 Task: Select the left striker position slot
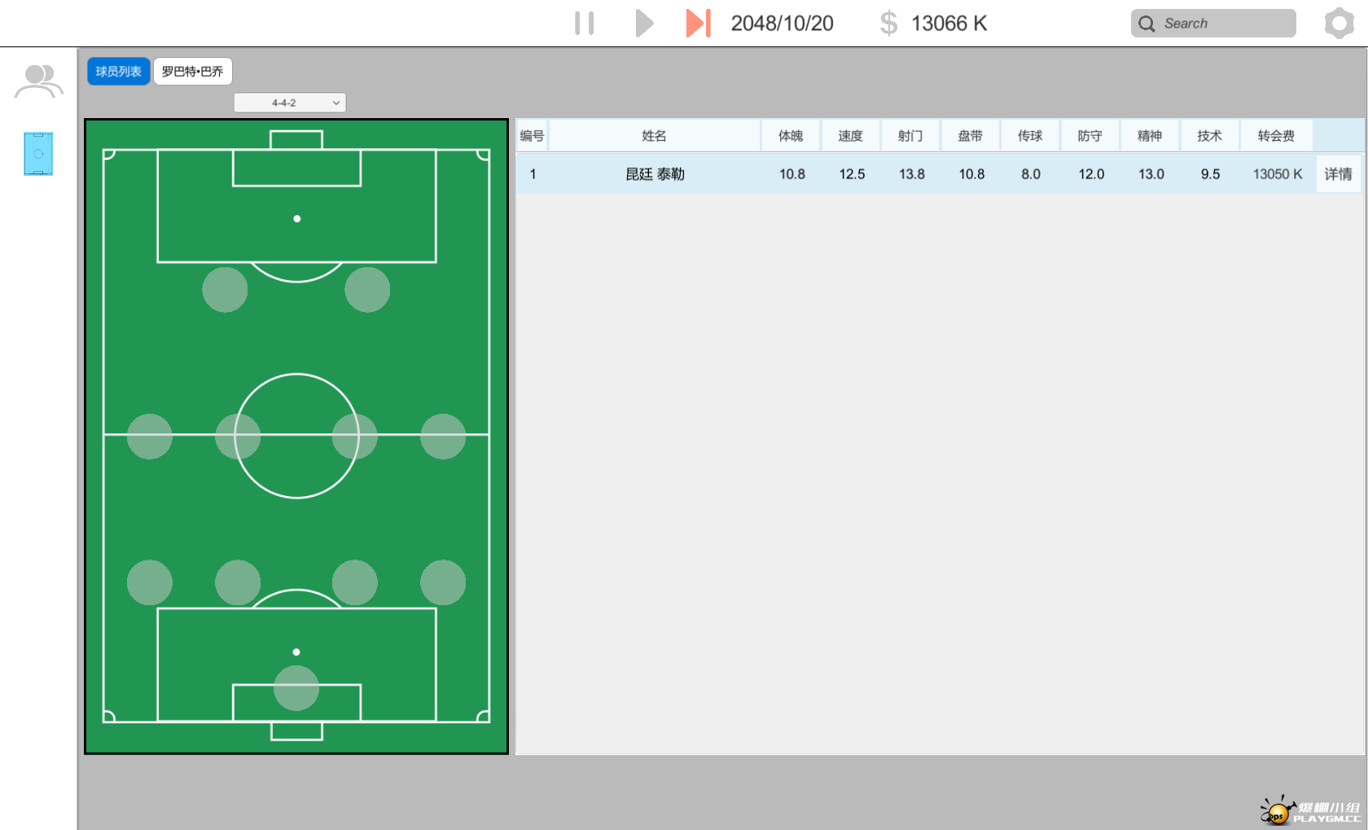[226, 290]
